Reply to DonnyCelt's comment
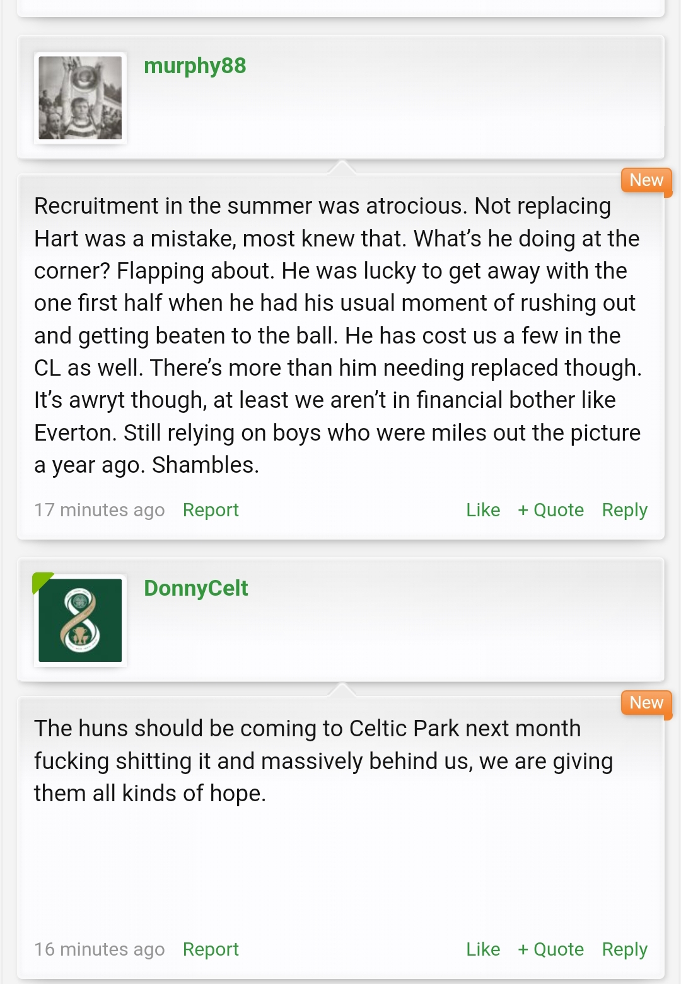This screenshot has height=984, width=681. 624,949
